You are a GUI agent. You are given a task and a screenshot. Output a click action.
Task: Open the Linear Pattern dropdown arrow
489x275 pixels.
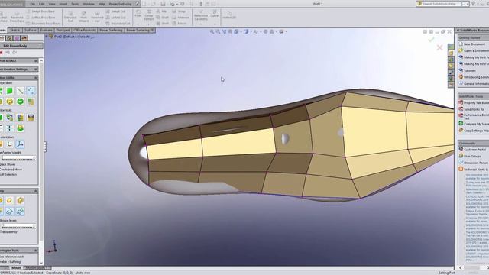click(x=149, y=24)
